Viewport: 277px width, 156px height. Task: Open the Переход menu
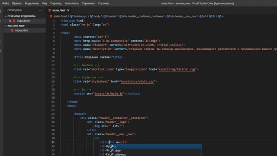coord(56,3)
